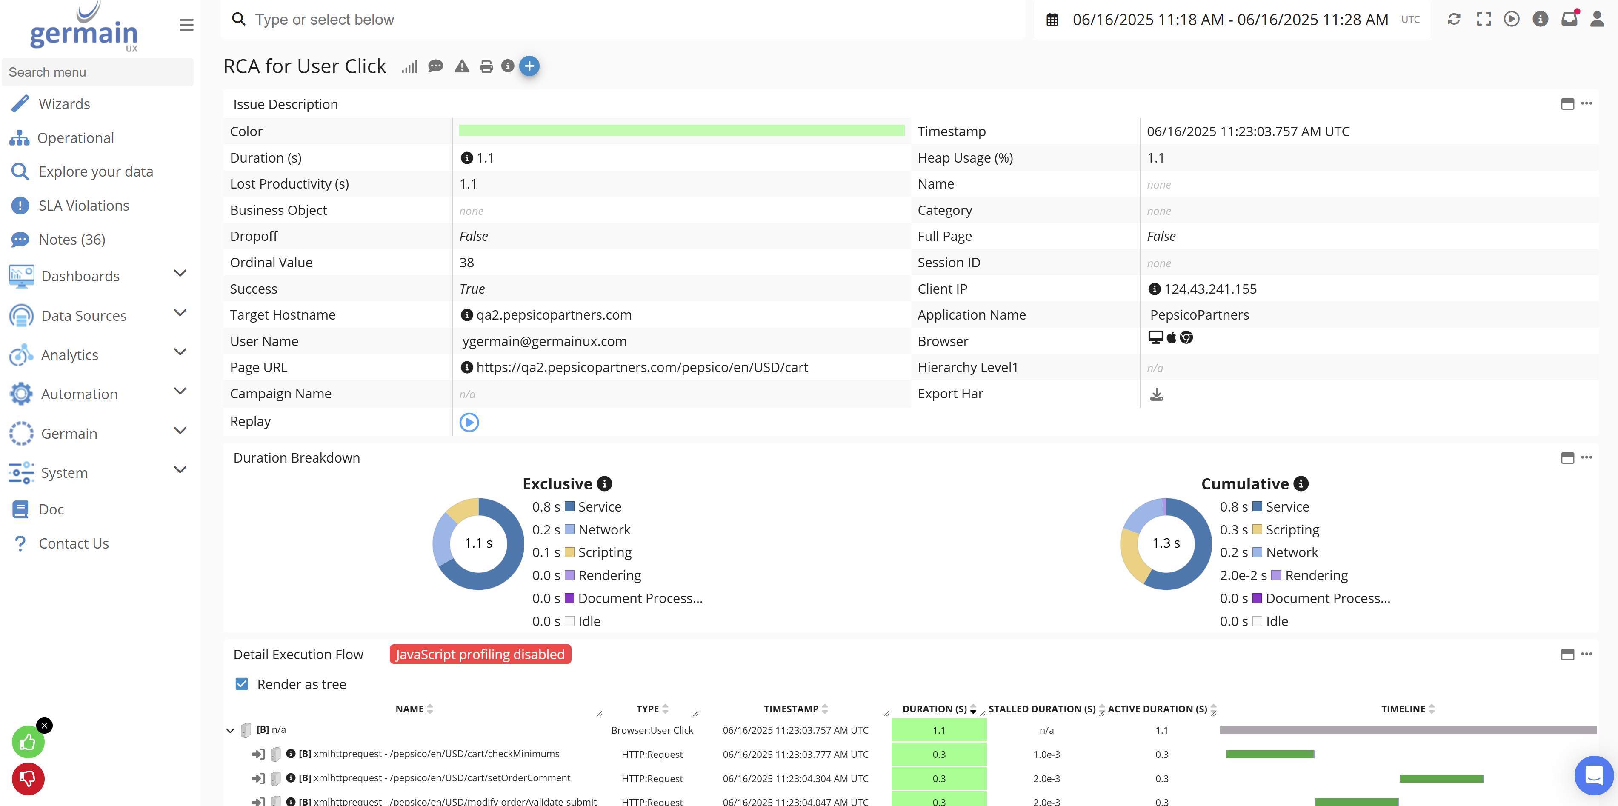The width and height of the screenshot is (1618, 806).
Task: Open the notifications inbox icon
Action: [x=1569, y=19]
